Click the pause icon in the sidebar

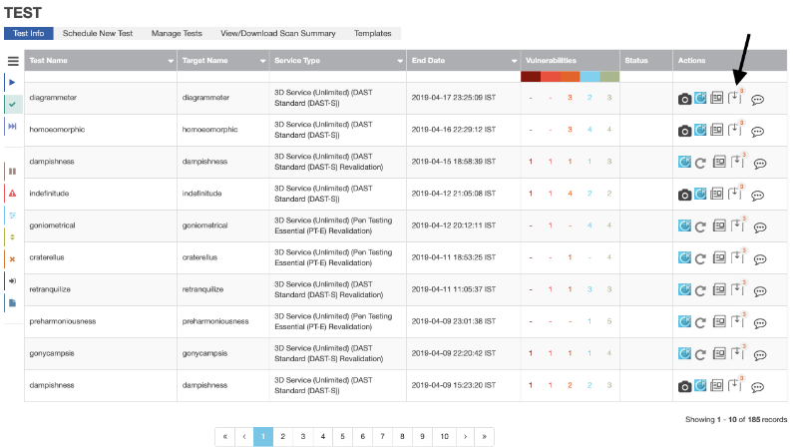pos(13,171)
